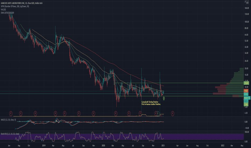Click the 2022 label on time axis
This screenshot has height=148, width=251.
click(222, 146)
